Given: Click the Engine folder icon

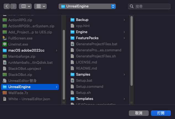Looking at the screenshot, I should (x=72, y=32).
